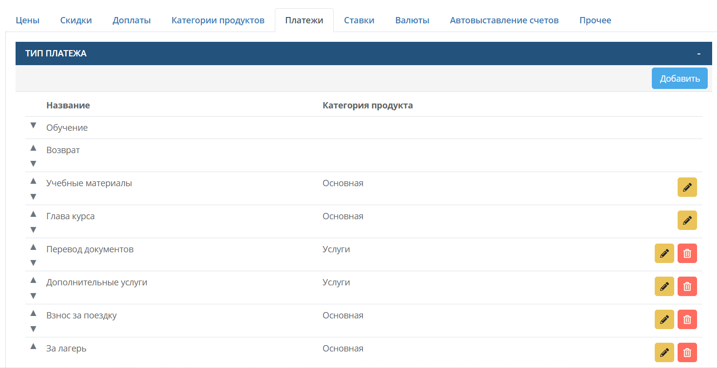
Task: Click the Категория продукта column header
Action: [x=368, y=105]
